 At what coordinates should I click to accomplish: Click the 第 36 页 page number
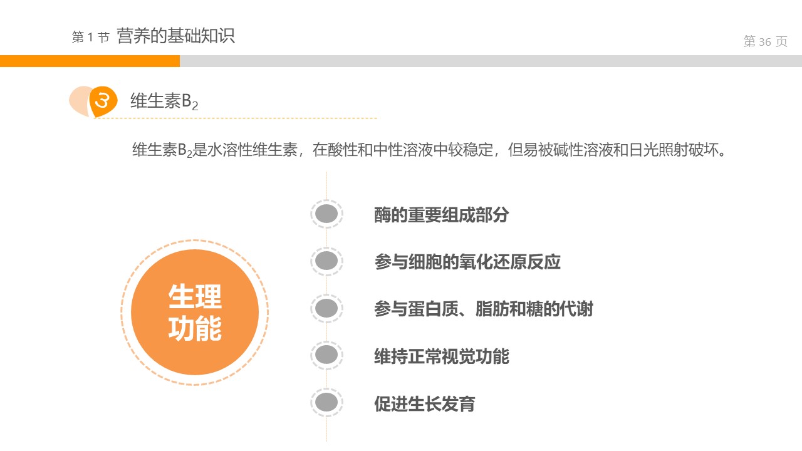765,42
